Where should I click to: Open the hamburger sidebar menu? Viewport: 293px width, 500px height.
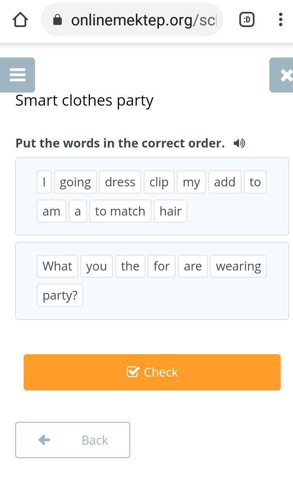tap(17, 75)
